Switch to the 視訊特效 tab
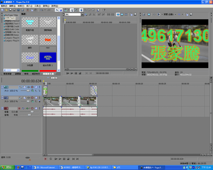The width and height of the screenshot is (213, 170). coord(36,74)
